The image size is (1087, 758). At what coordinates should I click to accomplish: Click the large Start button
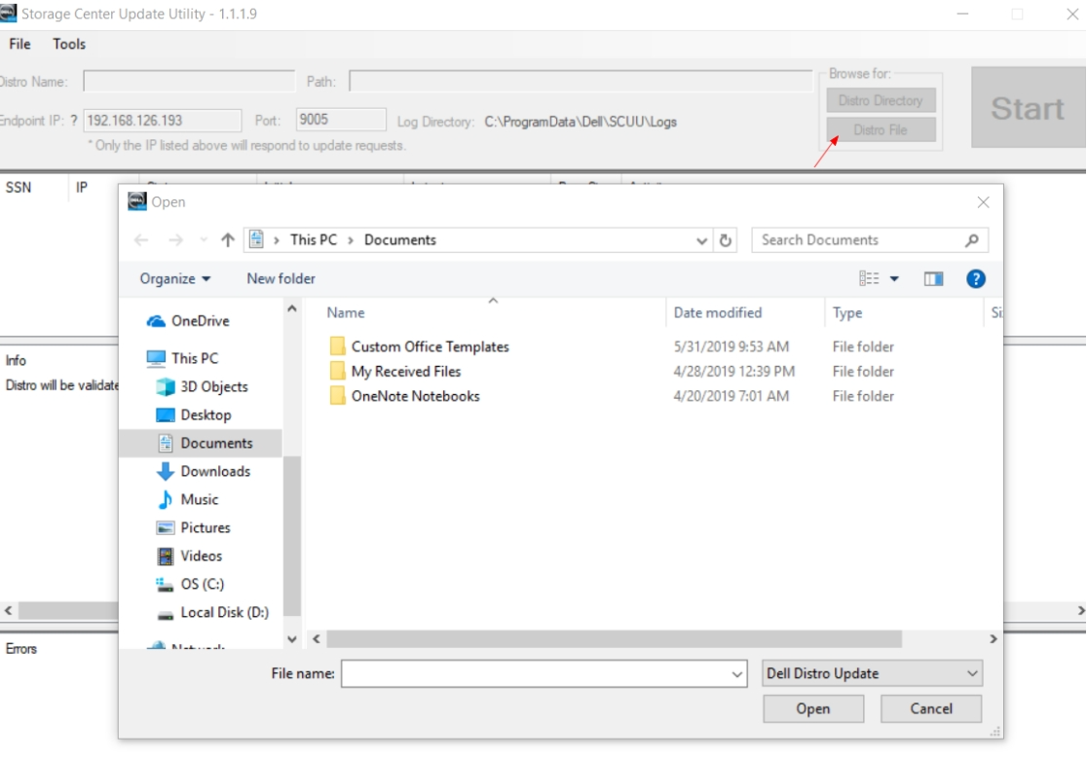[1028, 108]
